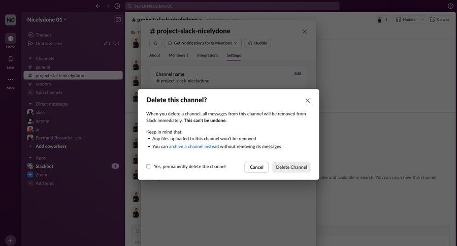Collapse the Channels section
Screen dimensions: 457x246
click(x=30, y=58)
